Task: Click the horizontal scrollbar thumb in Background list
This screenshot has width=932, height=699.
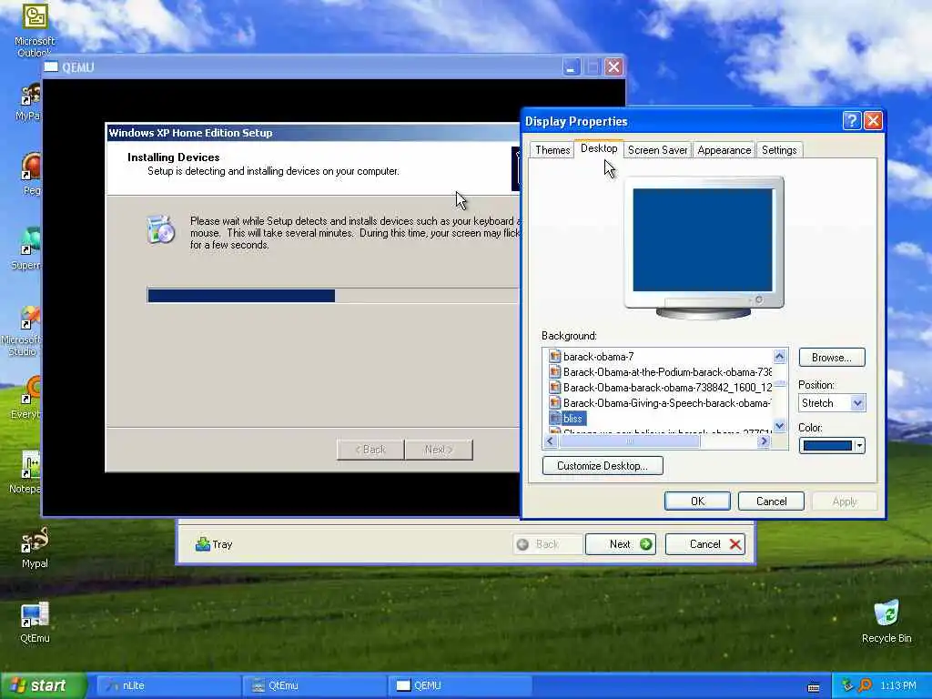Action: coord(630,441)
